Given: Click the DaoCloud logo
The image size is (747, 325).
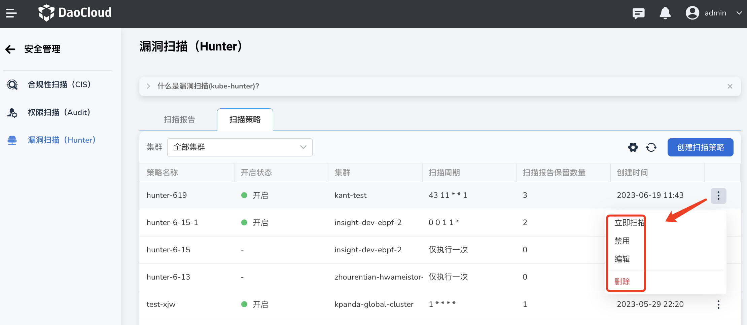Looking at the screenshot, I should pyautogui.click(x=75, y=13).
